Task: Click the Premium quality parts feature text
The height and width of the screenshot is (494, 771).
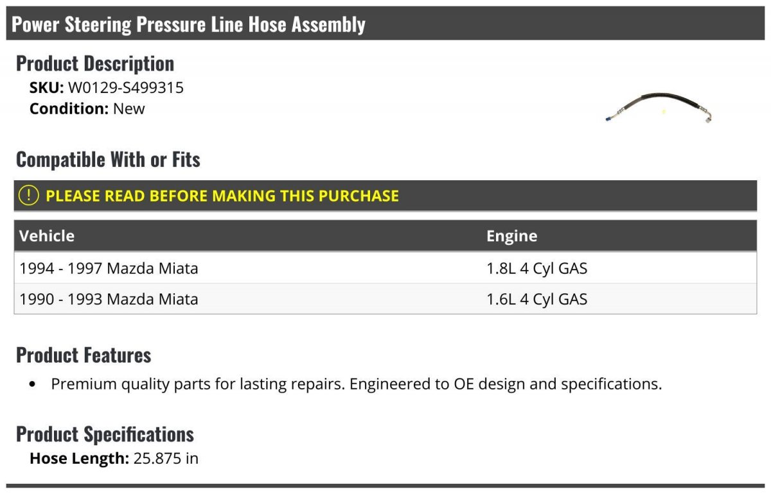Action: click(x=356, y=384)
